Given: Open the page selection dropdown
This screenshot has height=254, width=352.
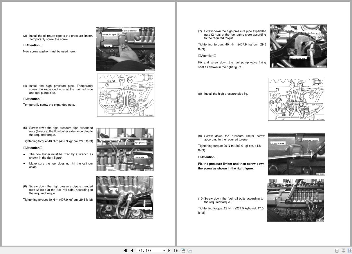Looking at the screenshot, I should pyautogui.click(x=164, y=250).
